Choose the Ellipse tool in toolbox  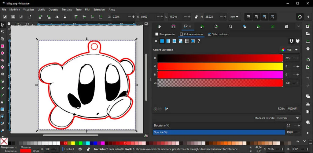pyautogui.click(x=2, y=53)
